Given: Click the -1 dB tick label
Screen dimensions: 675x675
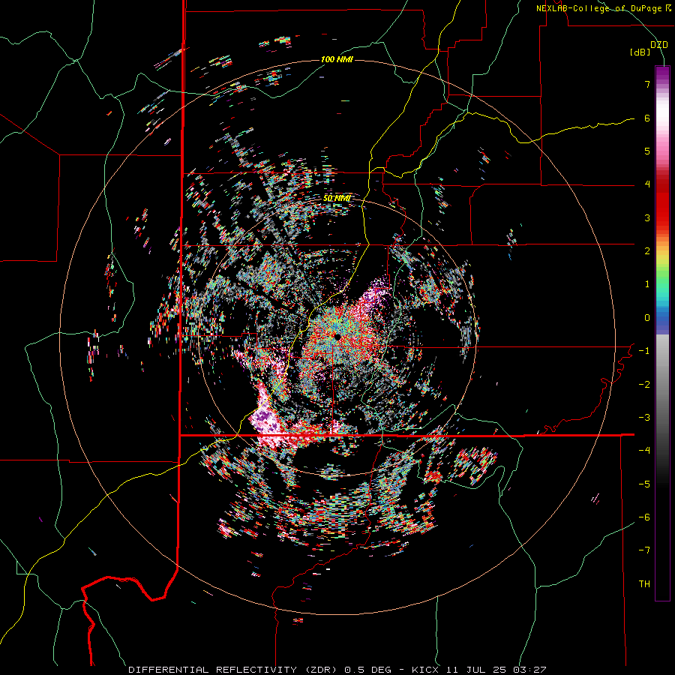Looking at the screenshot, I should click(x=644, y=351).
